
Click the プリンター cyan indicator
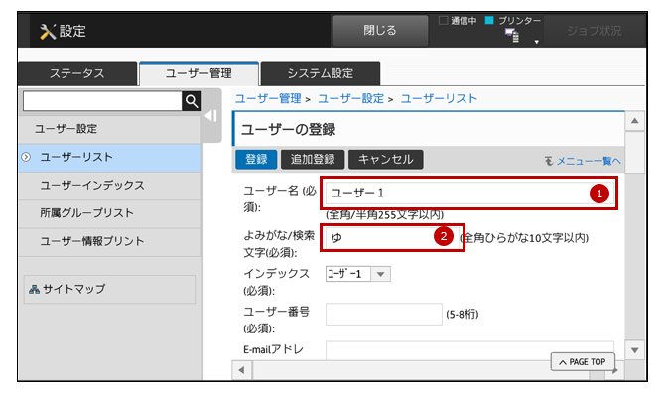click(x=489, y=21)
